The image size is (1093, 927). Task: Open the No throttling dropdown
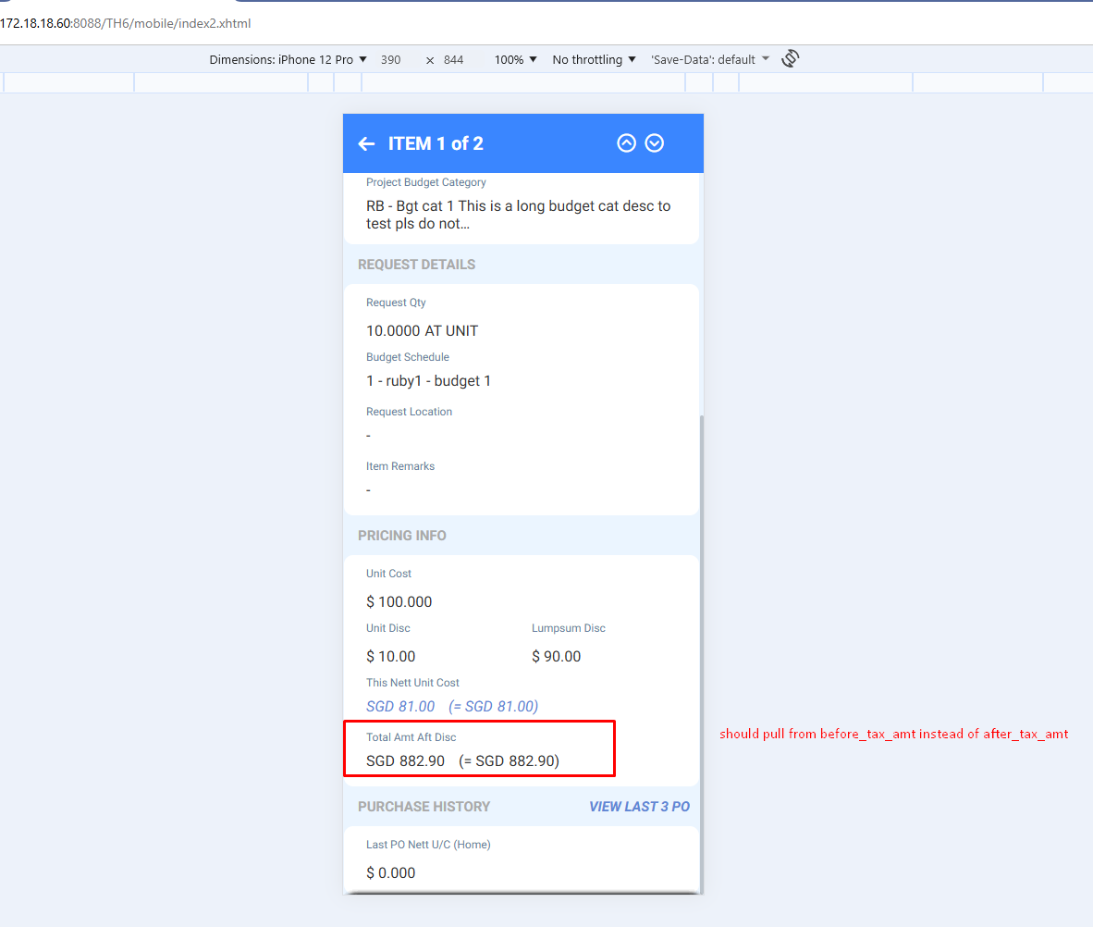(x=594, y=59)
